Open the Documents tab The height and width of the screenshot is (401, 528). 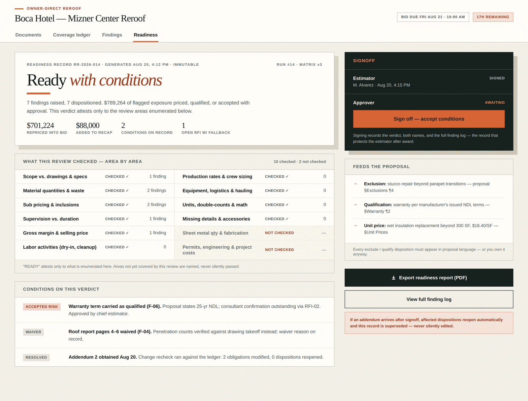pos(28,35)
